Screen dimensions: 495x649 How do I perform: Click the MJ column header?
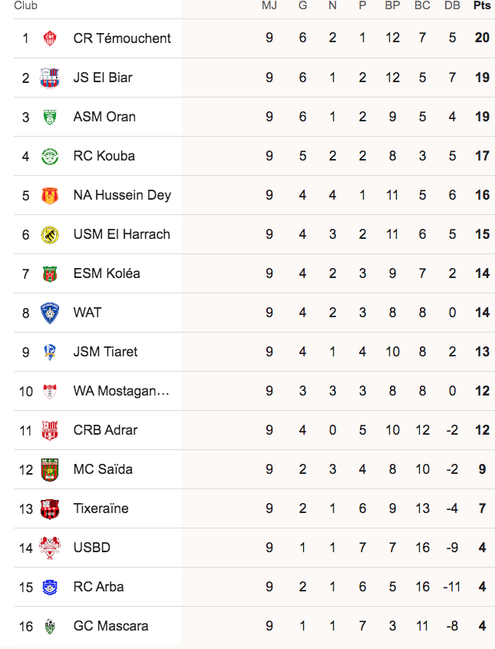[x=269, y=5]
